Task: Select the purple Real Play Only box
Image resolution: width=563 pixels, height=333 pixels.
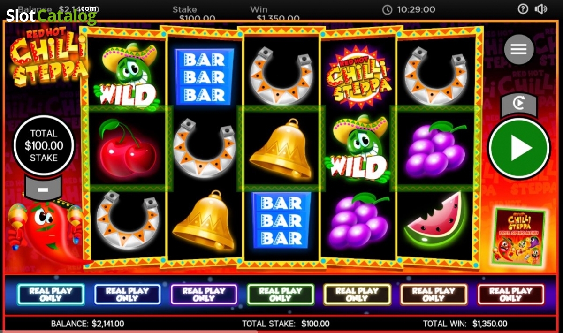Action: click(204, 295)
